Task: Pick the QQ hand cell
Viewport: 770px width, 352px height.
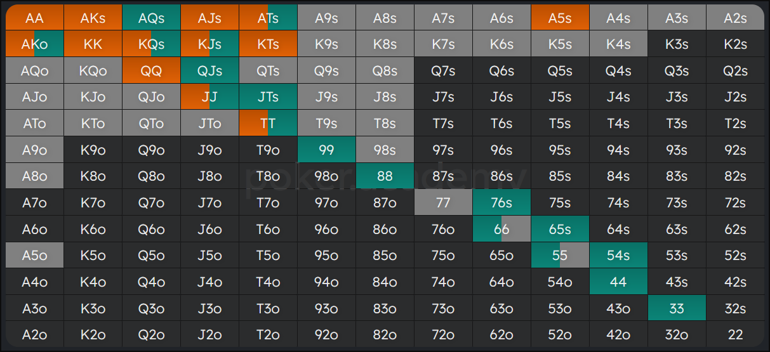Action: [x=152, y=70]
